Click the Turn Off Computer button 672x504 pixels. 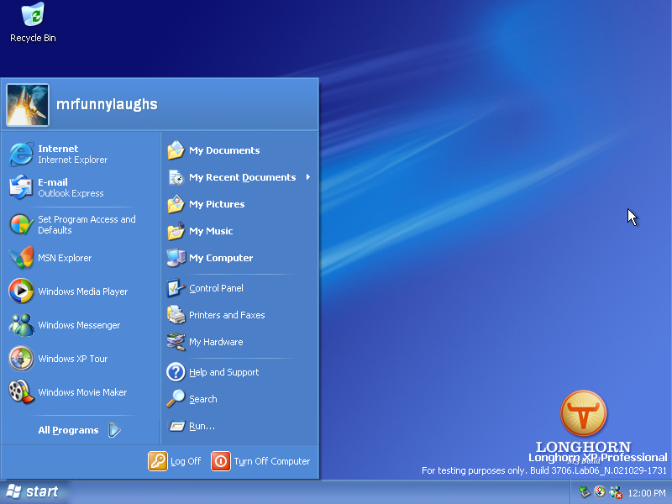(x=262, y=461)
